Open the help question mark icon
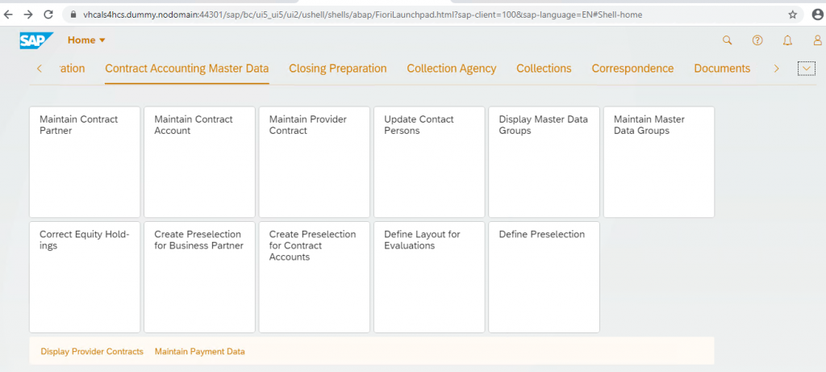The image size is (826, 372). tap(757, 40)
